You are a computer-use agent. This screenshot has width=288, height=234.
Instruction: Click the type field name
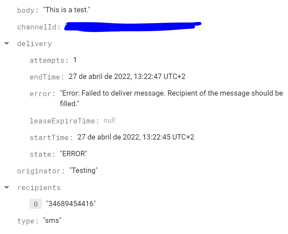(28, 221)
